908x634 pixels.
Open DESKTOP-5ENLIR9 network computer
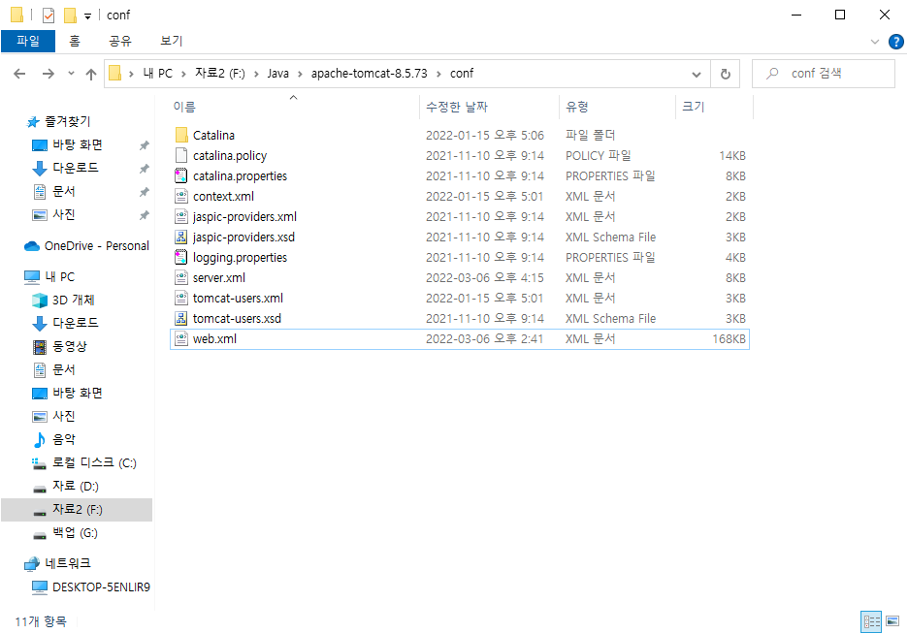101,587
